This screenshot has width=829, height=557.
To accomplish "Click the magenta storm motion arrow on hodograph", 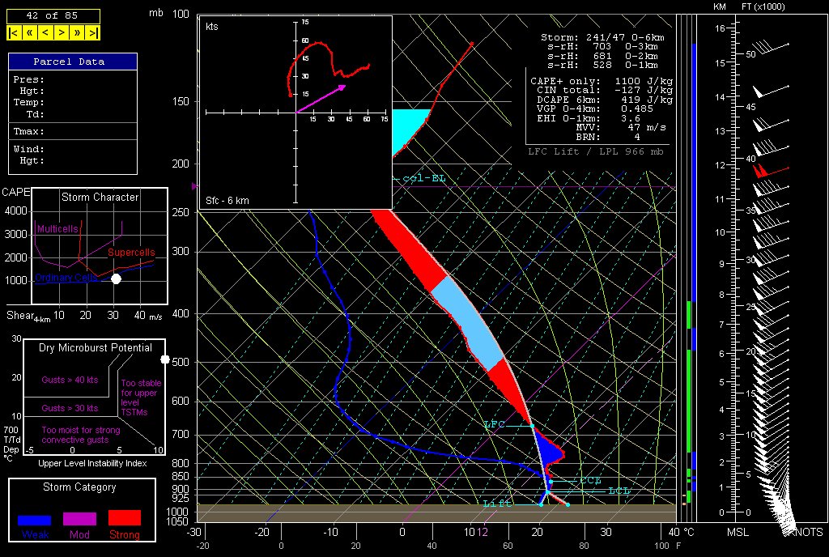I will click(320, 98).
